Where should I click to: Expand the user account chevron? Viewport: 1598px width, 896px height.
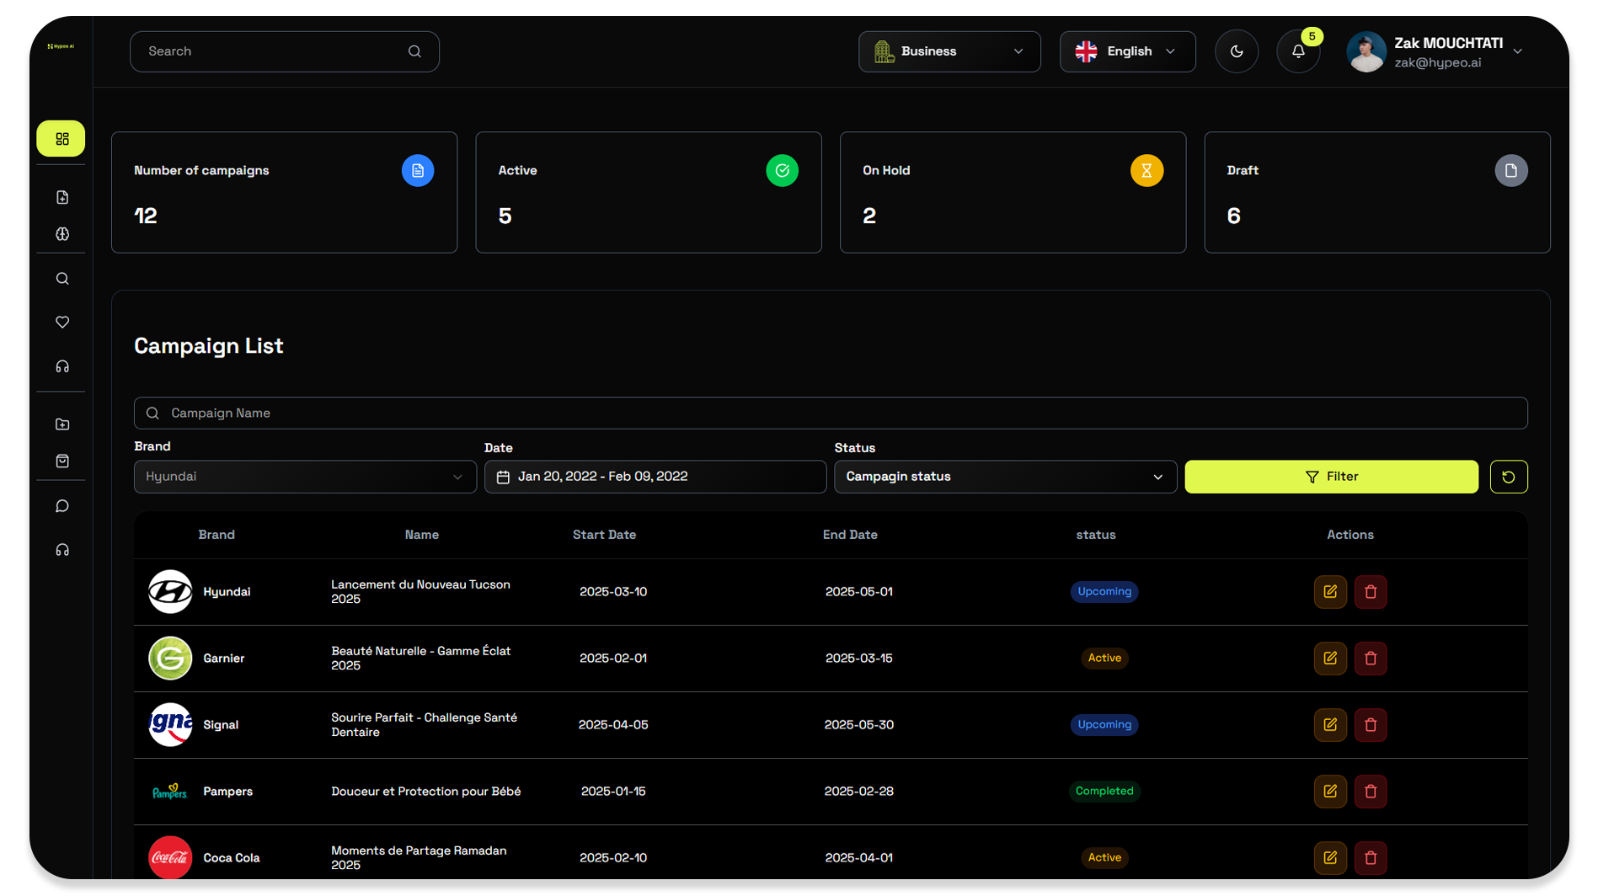click(1518, 51)
